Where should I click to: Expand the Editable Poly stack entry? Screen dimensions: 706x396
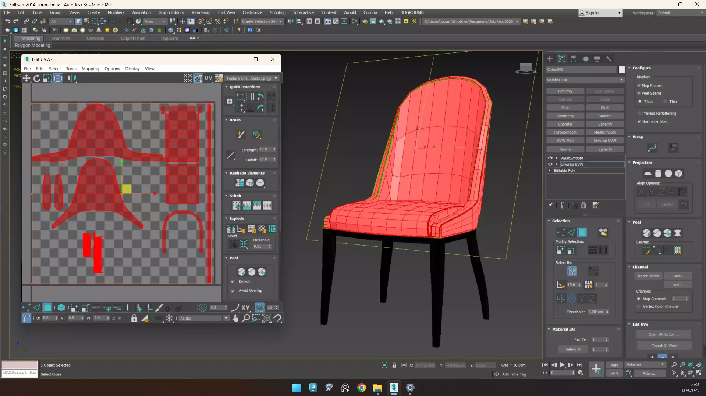(550, 171)
